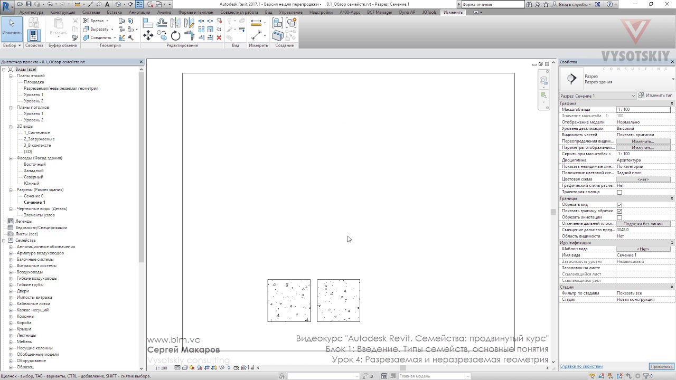Open default 3D view from quick access toolbar
Screen dimensions: 676x380
[x=118, y=4]
